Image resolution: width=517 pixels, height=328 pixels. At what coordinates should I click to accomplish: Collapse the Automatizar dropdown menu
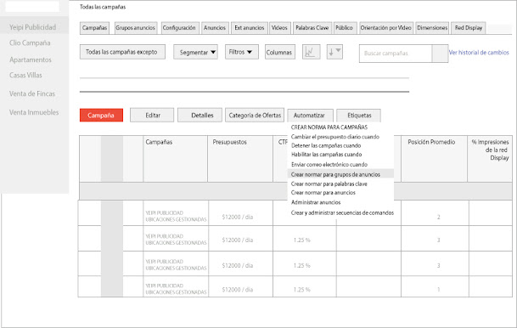pos(310,116)
